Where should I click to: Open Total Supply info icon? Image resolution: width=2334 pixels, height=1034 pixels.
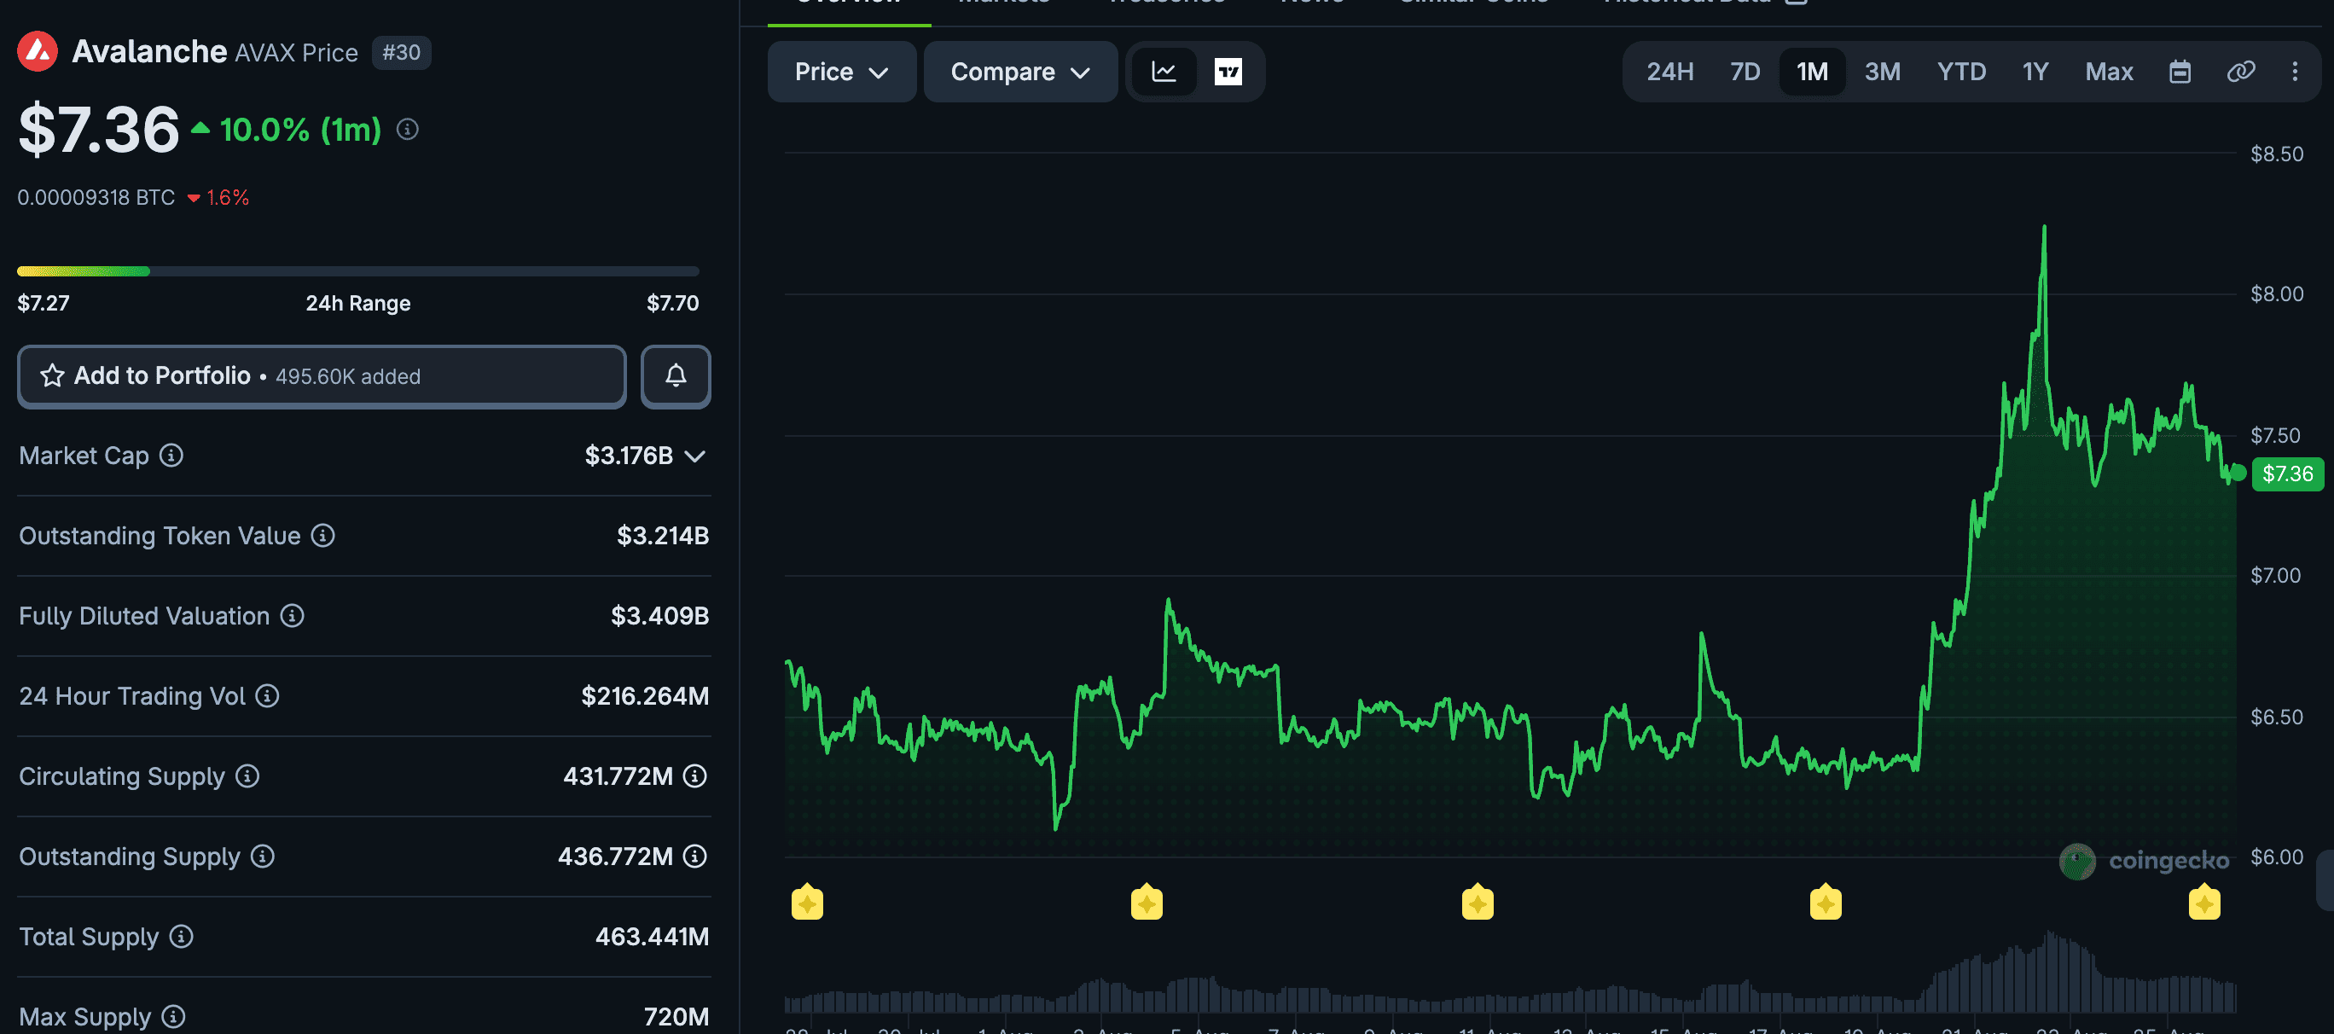click(181, 936)
